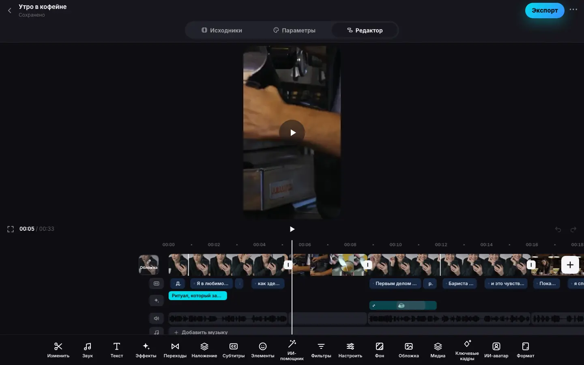Open the Медиа tool
Image resolution: width=584 pixels, height=365 pixels.
pyautogui.click(x=438, y=350)
